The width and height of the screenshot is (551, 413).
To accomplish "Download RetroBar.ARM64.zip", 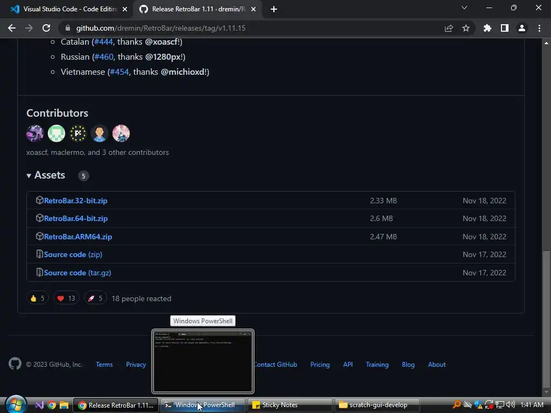I will click(x=78, y=237).
